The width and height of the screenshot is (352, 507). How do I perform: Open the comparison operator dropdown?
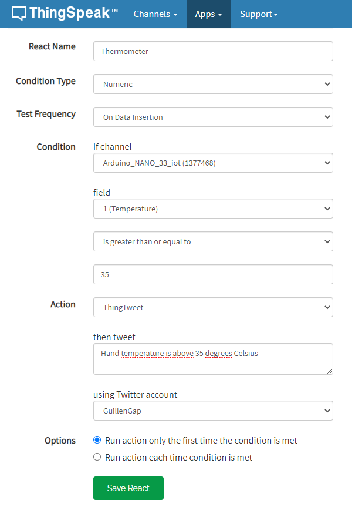[x=213, y=241]
